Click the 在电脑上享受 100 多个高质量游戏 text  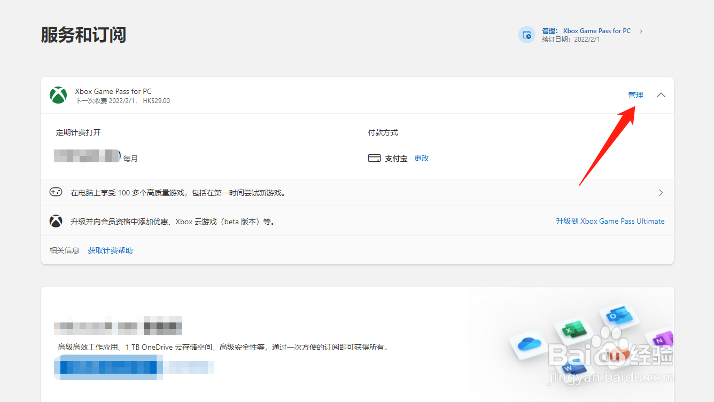tap(178, 193)
